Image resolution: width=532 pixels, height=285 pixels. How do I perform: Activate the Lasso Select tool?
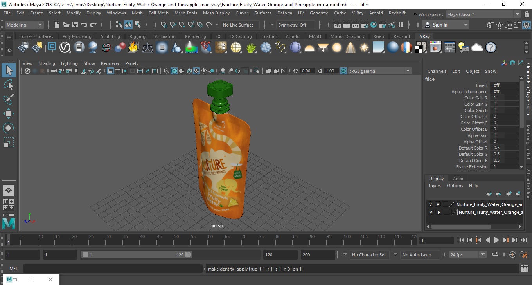tap(9, 85)
